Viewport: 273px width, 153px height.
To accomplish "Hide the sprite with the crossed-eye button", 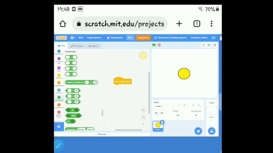I will pyautogui.click(x=162, y=113).
